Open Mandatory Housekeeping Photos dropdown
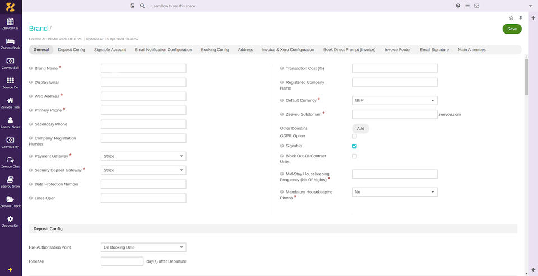The image size is (538, 276). pos(395,192)
